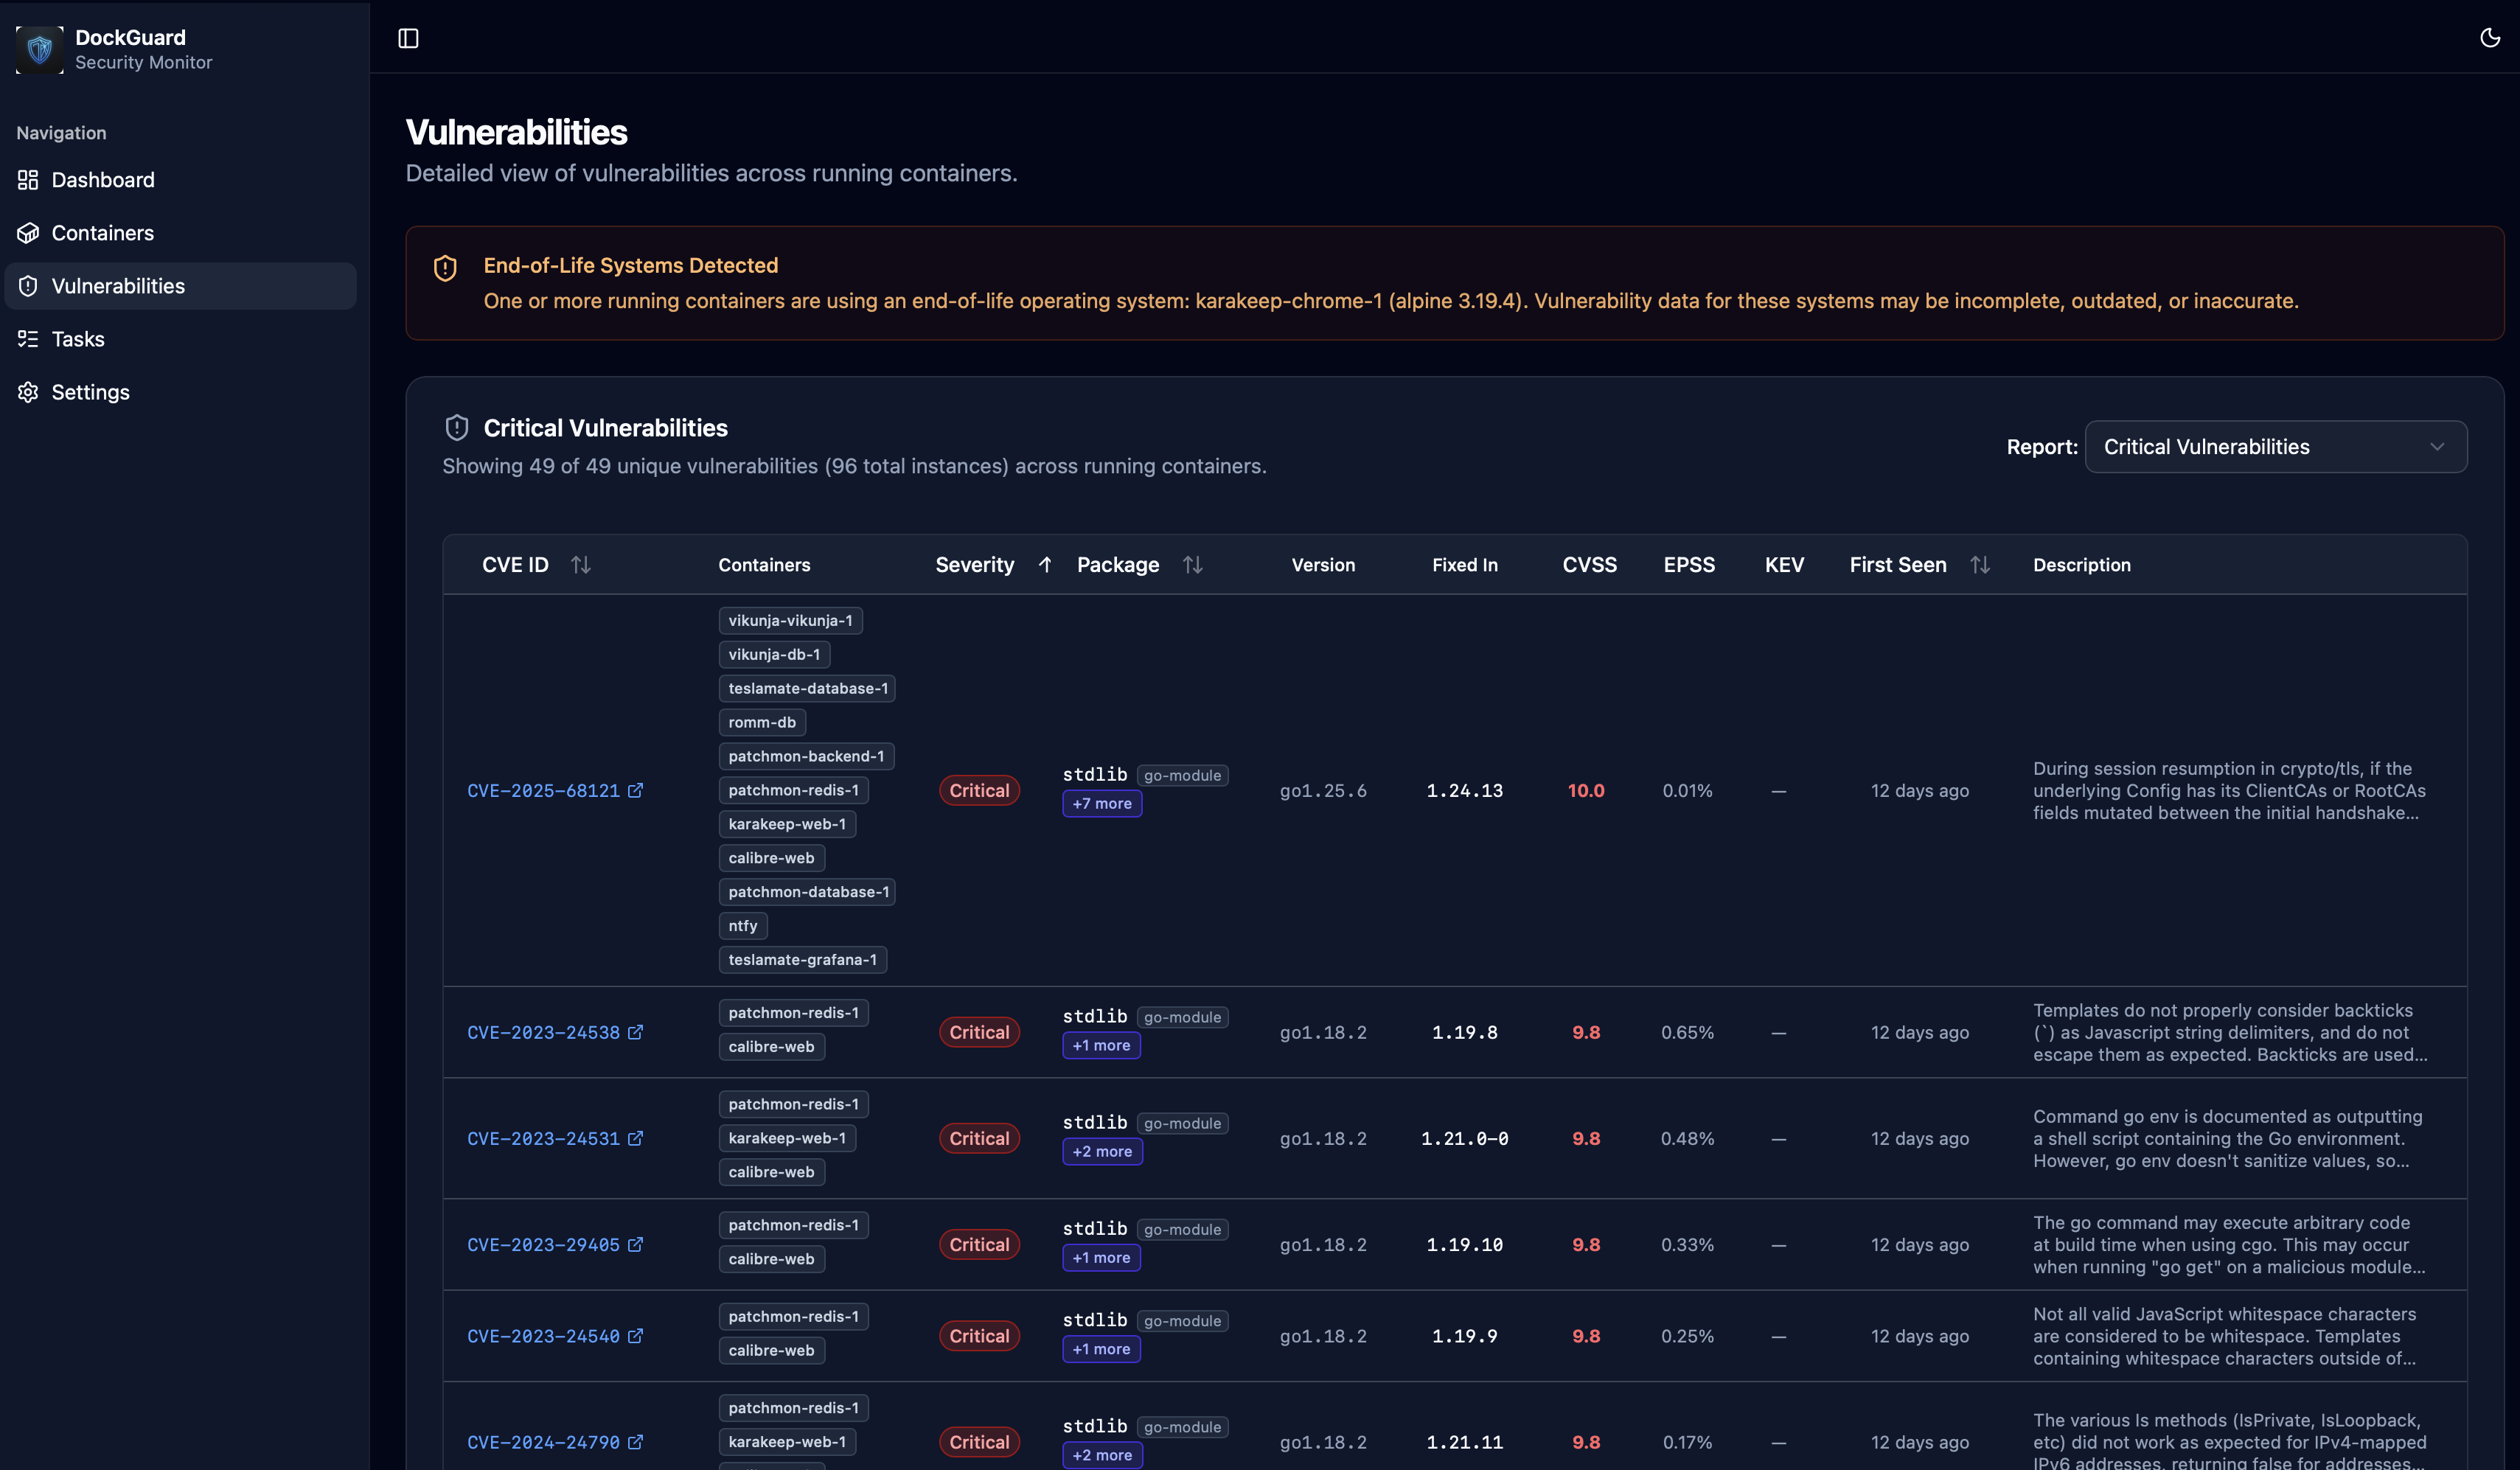
Task: Go to the Containers page
Action: [x=102, y=233]
